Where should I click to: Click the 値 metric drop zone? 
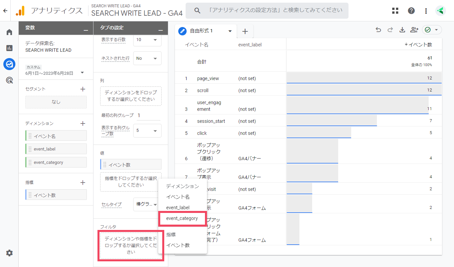click(x=131, y=182)
